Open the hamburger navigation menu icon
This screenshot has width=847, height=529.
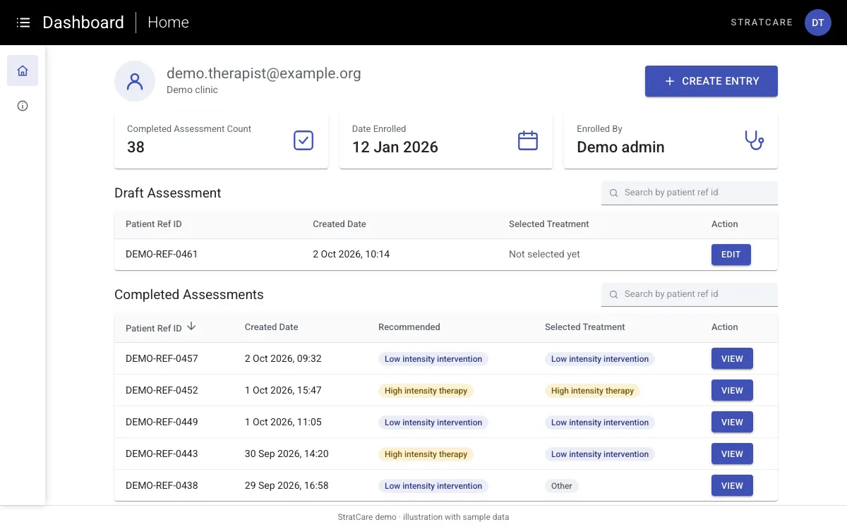point(23,23)
